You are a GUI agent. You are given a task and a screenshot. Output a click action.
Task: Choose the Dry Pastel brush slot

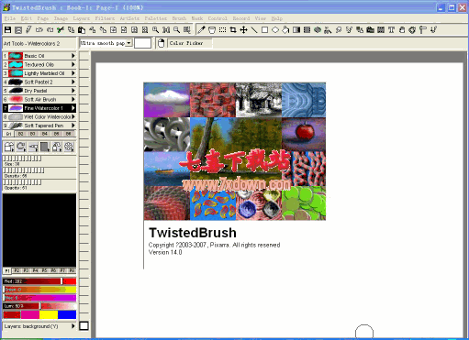[39, 91]
